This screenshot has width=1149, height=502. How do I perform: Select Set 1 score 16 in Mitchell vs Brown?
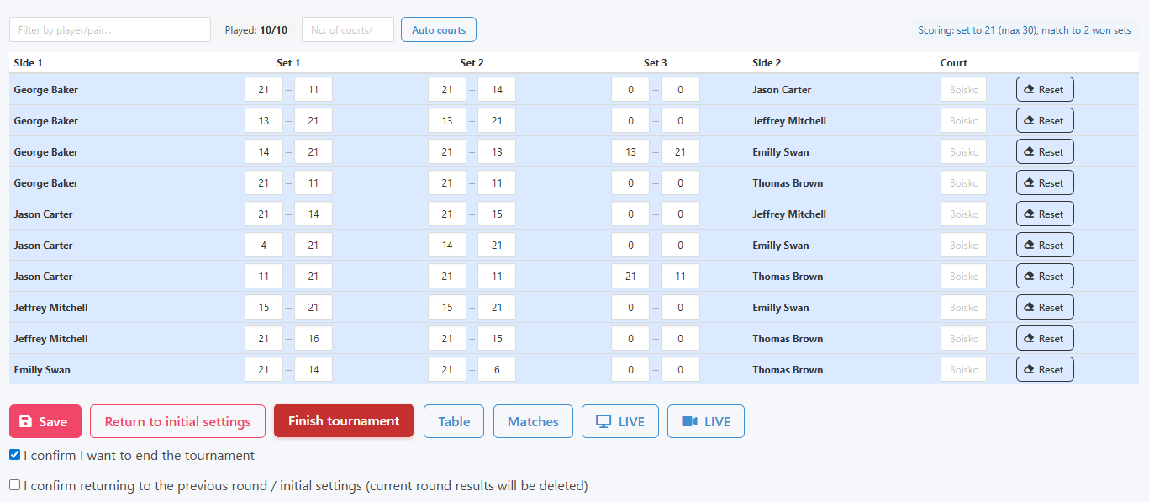[314, 339]
